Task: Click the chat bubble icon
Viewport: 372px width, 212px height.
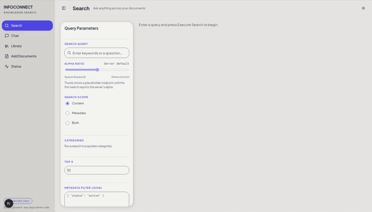Action: coord(7,36)
